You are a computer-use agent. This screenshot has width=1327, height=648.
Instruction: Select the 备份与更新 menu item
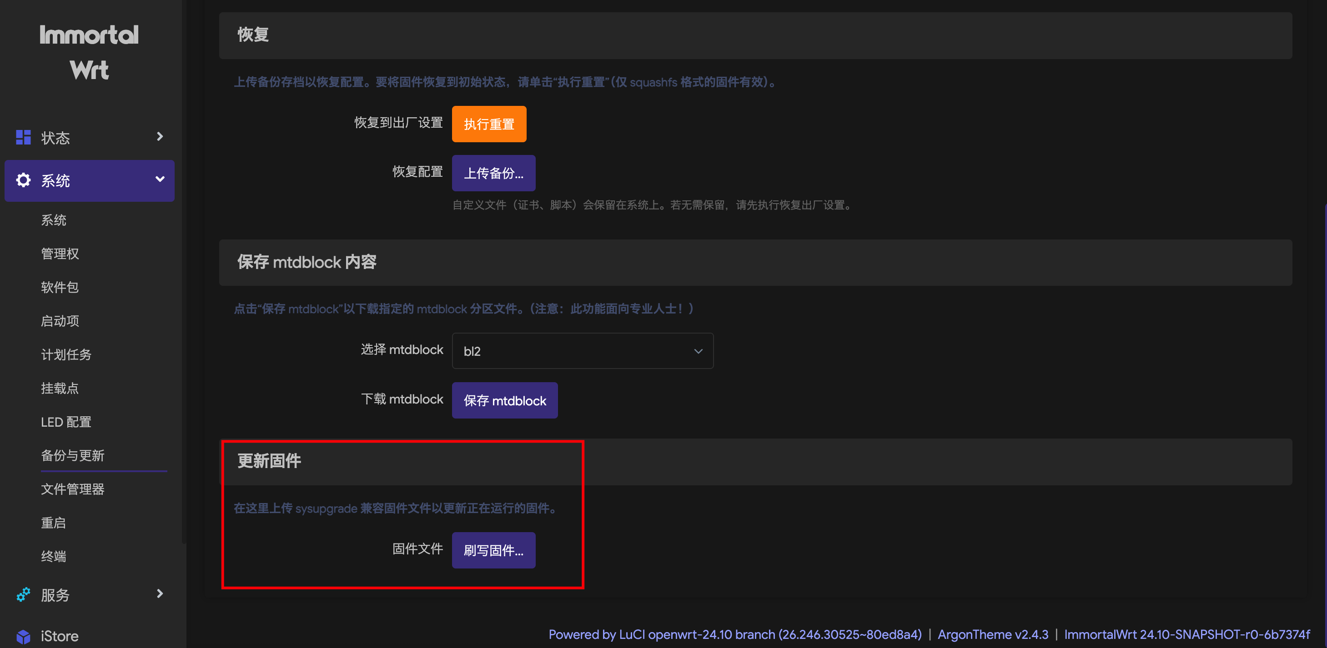coord(73,455)
